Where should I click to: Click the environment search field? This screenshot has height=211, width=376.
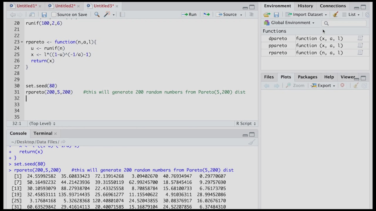coord(344,23)
